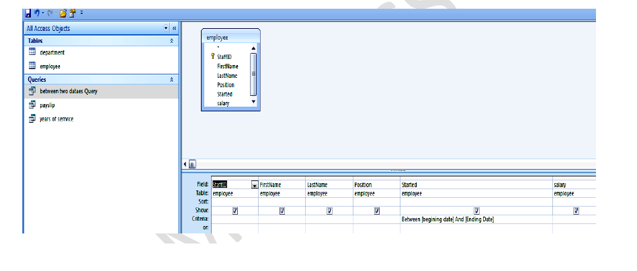This screenshot has height=271, width=637.
Task: Collapse the Tables group
Action: pos(171,41)
